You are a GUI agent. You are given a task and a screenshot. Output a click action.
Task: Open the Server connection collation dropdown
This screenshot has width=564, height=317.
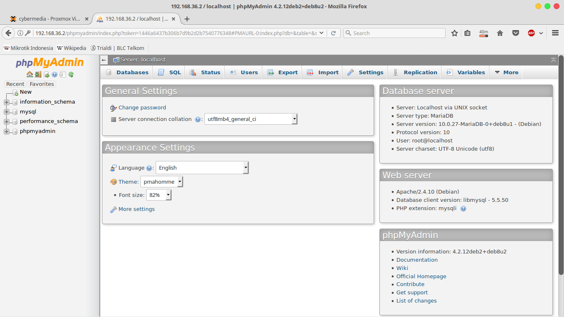[294, 118]
